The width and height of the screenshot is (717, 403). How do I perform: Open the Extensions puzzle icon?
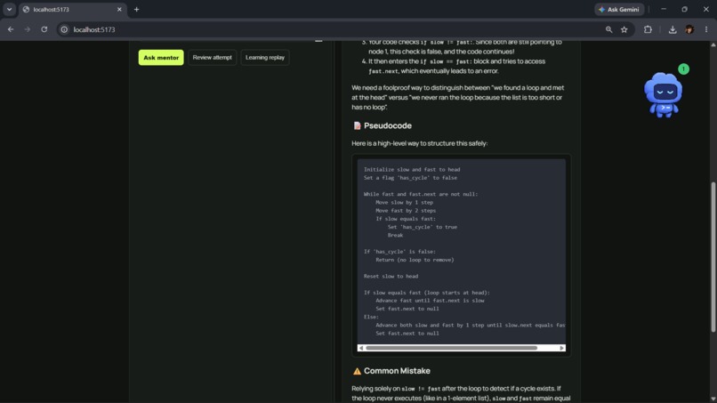tap(648, 29)
